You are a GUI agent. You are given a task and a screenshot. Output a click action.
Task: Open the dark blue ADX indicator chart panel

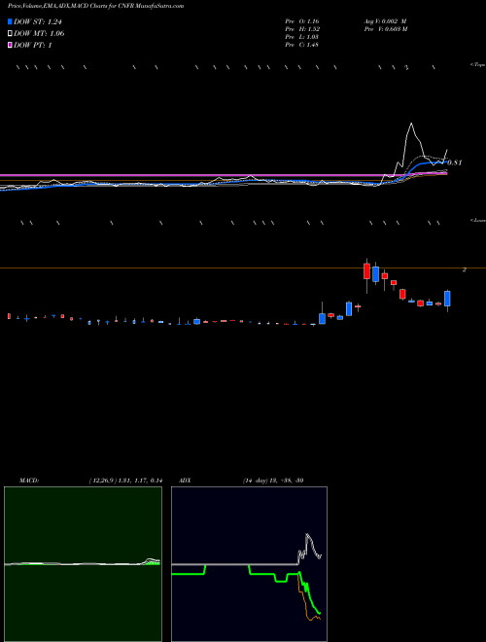(249, 564)
